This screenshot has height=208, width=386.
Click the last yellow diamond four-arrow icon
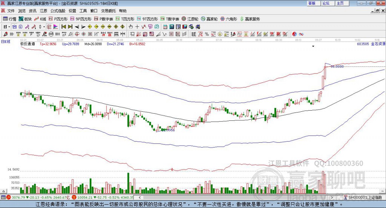tap(123, 27)
